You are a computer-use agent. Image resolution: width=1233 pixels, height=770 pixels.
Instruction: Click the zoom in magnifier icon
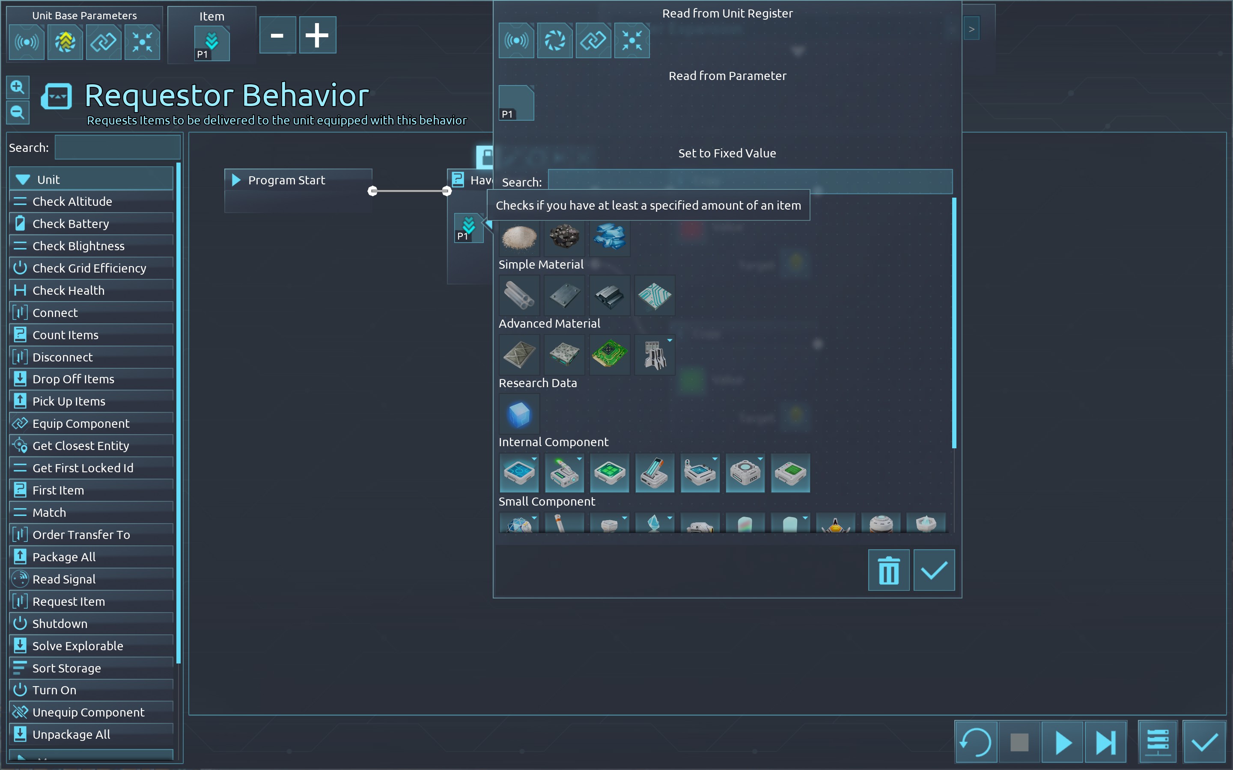coord(17,88)
